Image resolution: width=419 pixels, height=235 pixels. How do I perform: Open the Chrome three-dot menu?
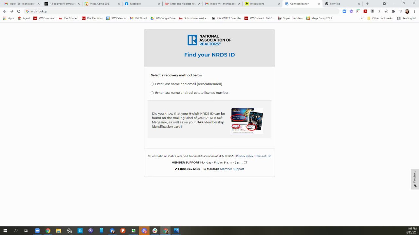tap(414, 11)
